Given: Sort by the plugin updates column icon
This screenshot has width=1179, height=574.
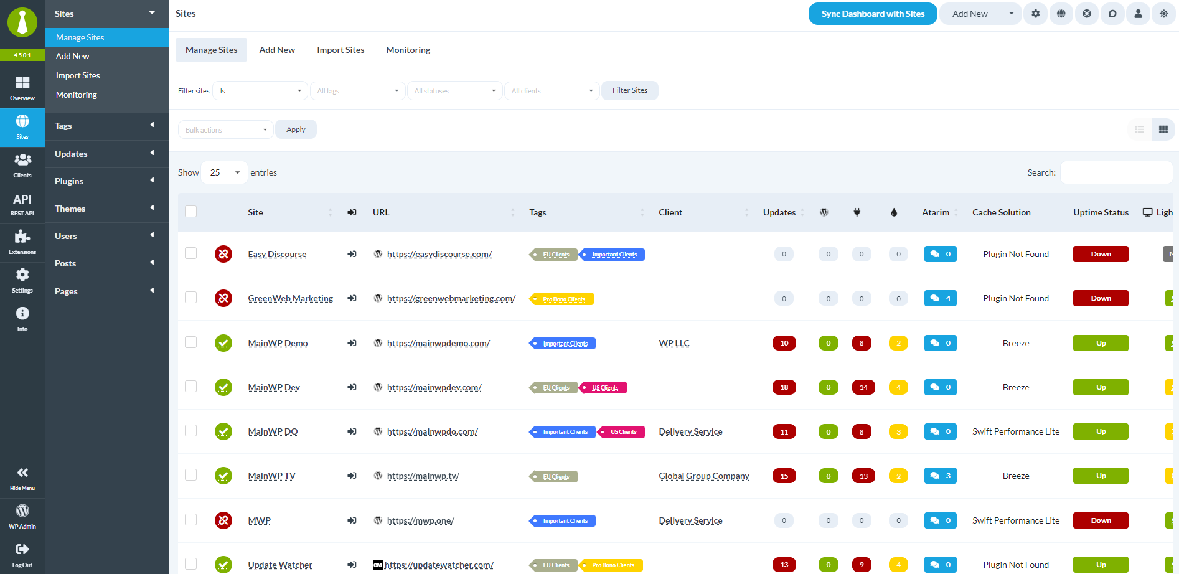Looking at the screenshot, I should pyautogui.click(x=857, y=212).
